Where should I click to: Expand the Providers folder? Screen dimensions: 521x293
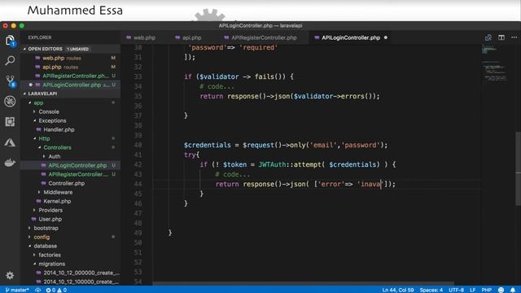[x=34, y=210]
